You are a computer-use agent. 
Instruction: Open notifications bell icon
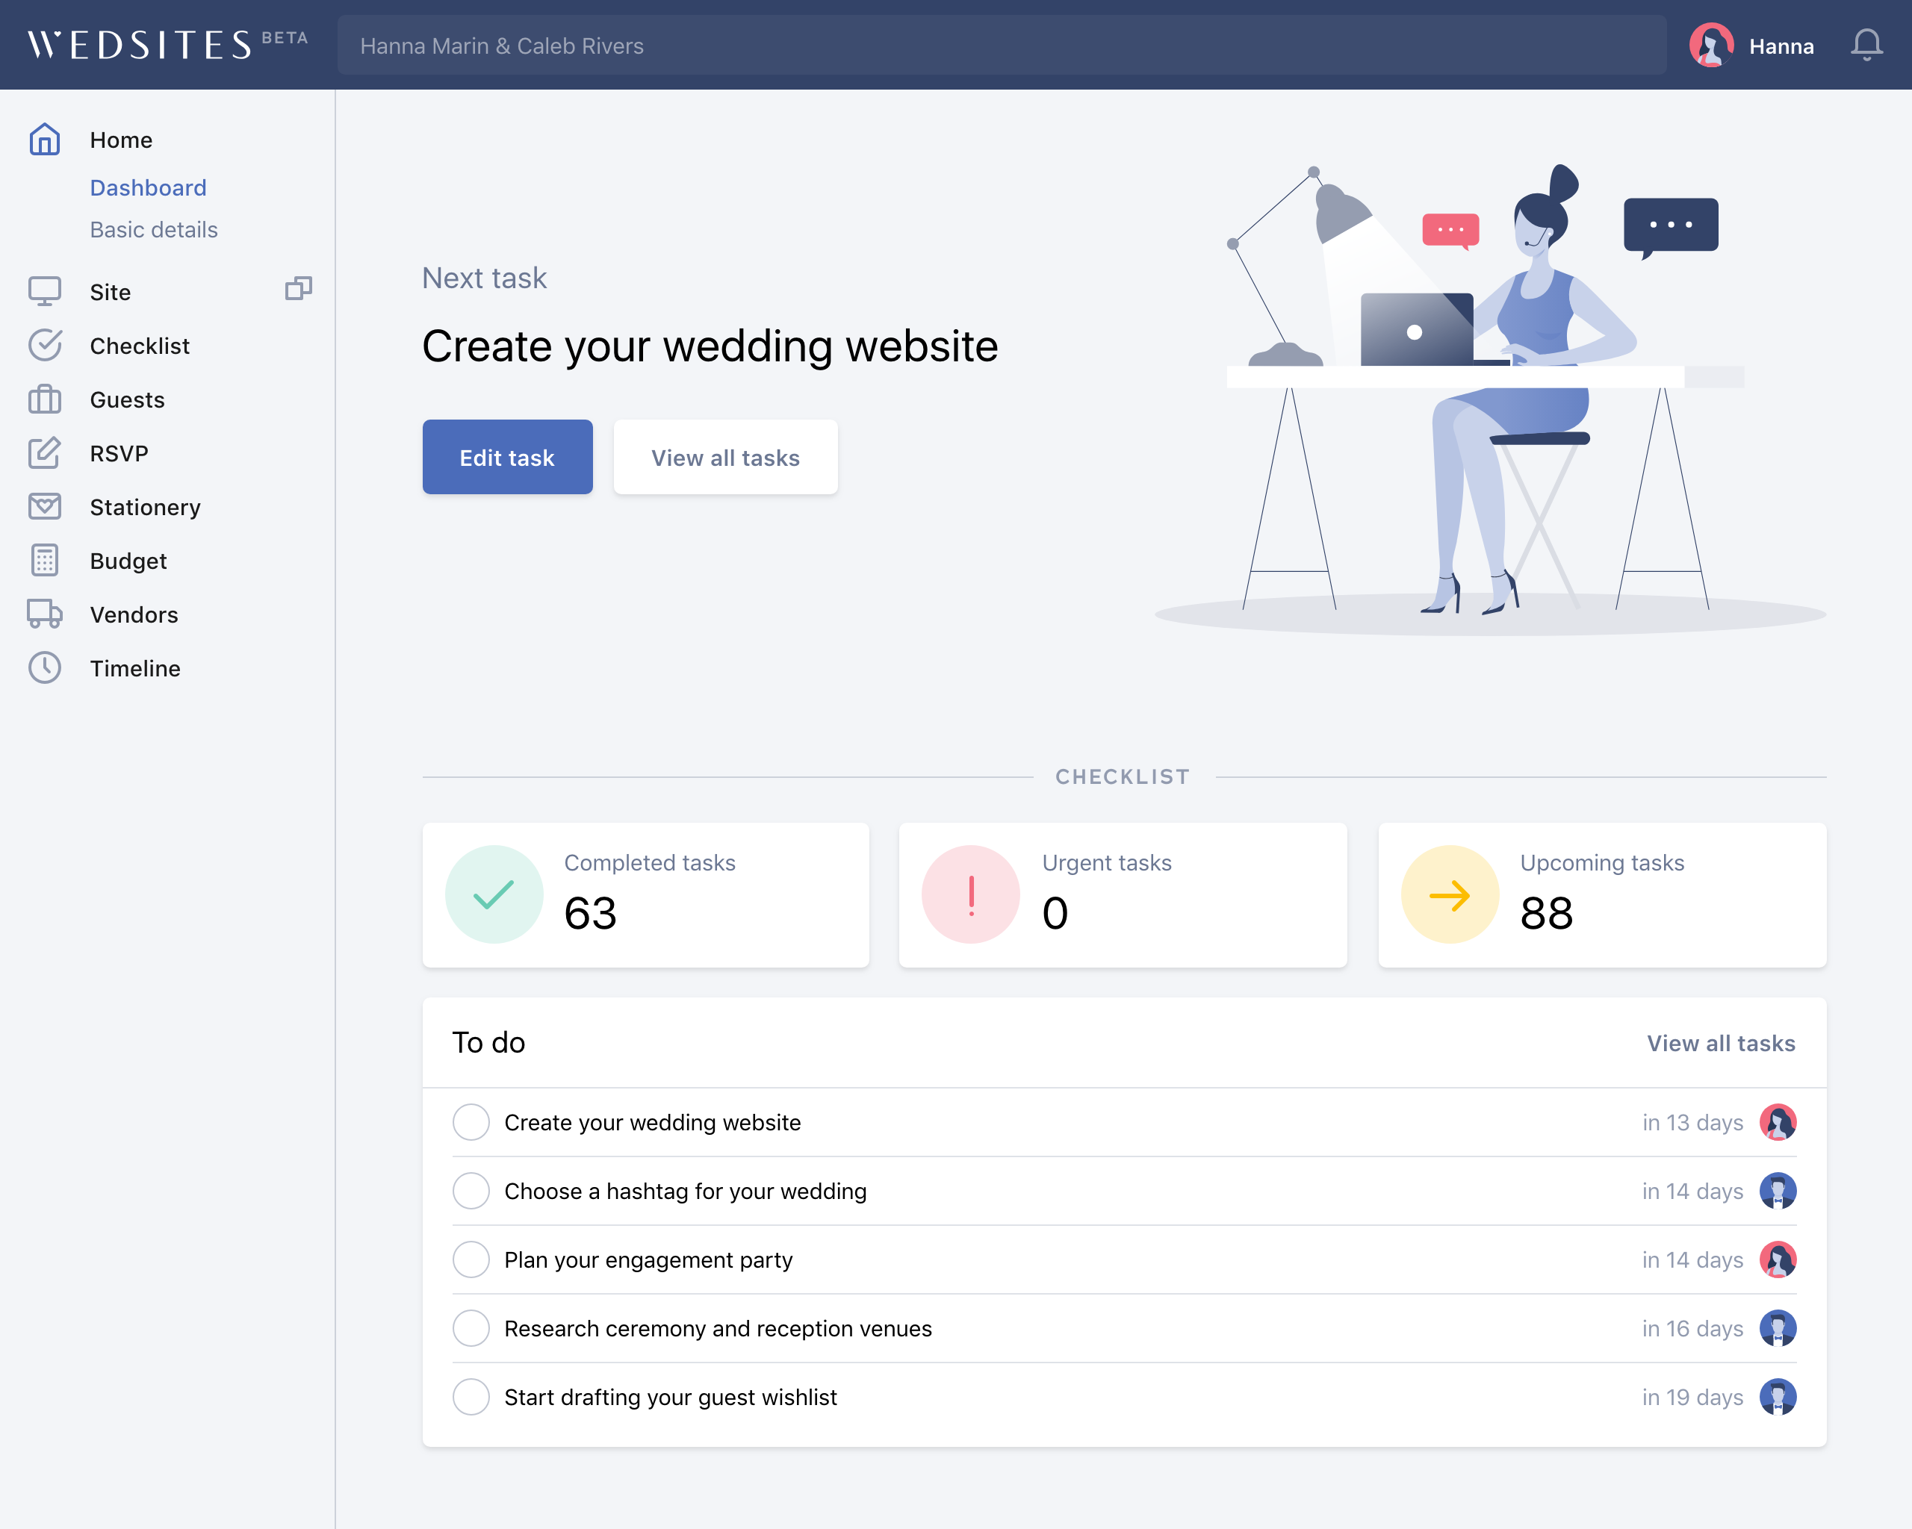point(1866,46)
